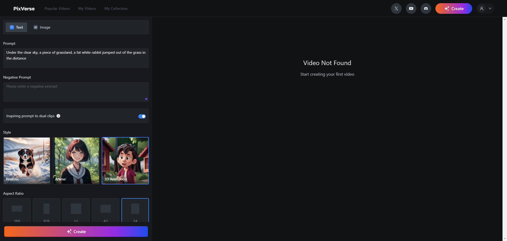Select the 9:16 aspect ratio icon

coord(46,209)
